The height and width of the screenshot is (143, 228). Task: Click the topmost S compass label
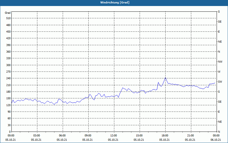219,12
